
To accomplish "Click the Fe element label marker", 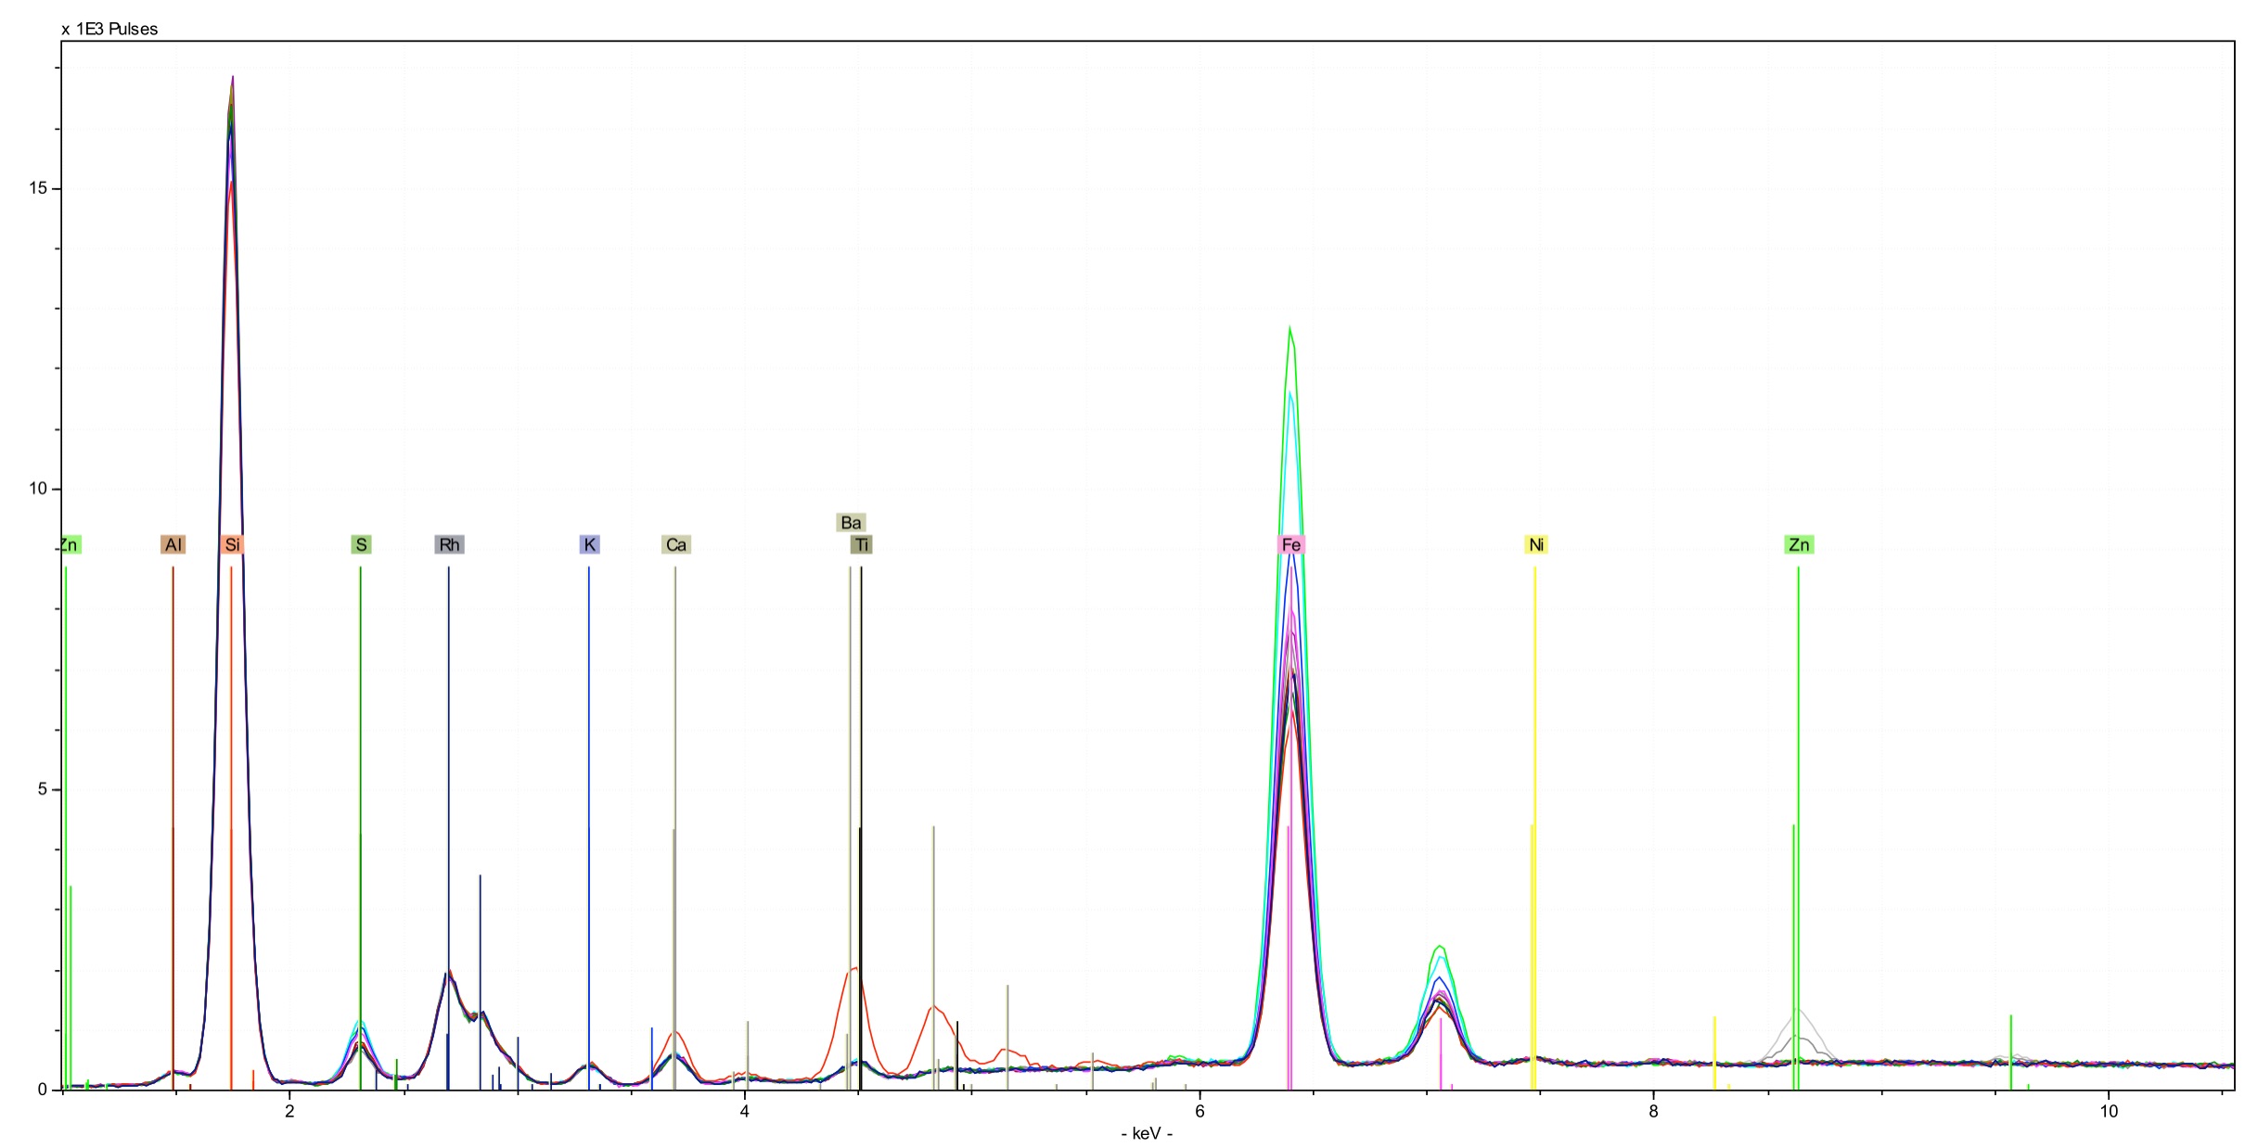I will [1290, 544].
